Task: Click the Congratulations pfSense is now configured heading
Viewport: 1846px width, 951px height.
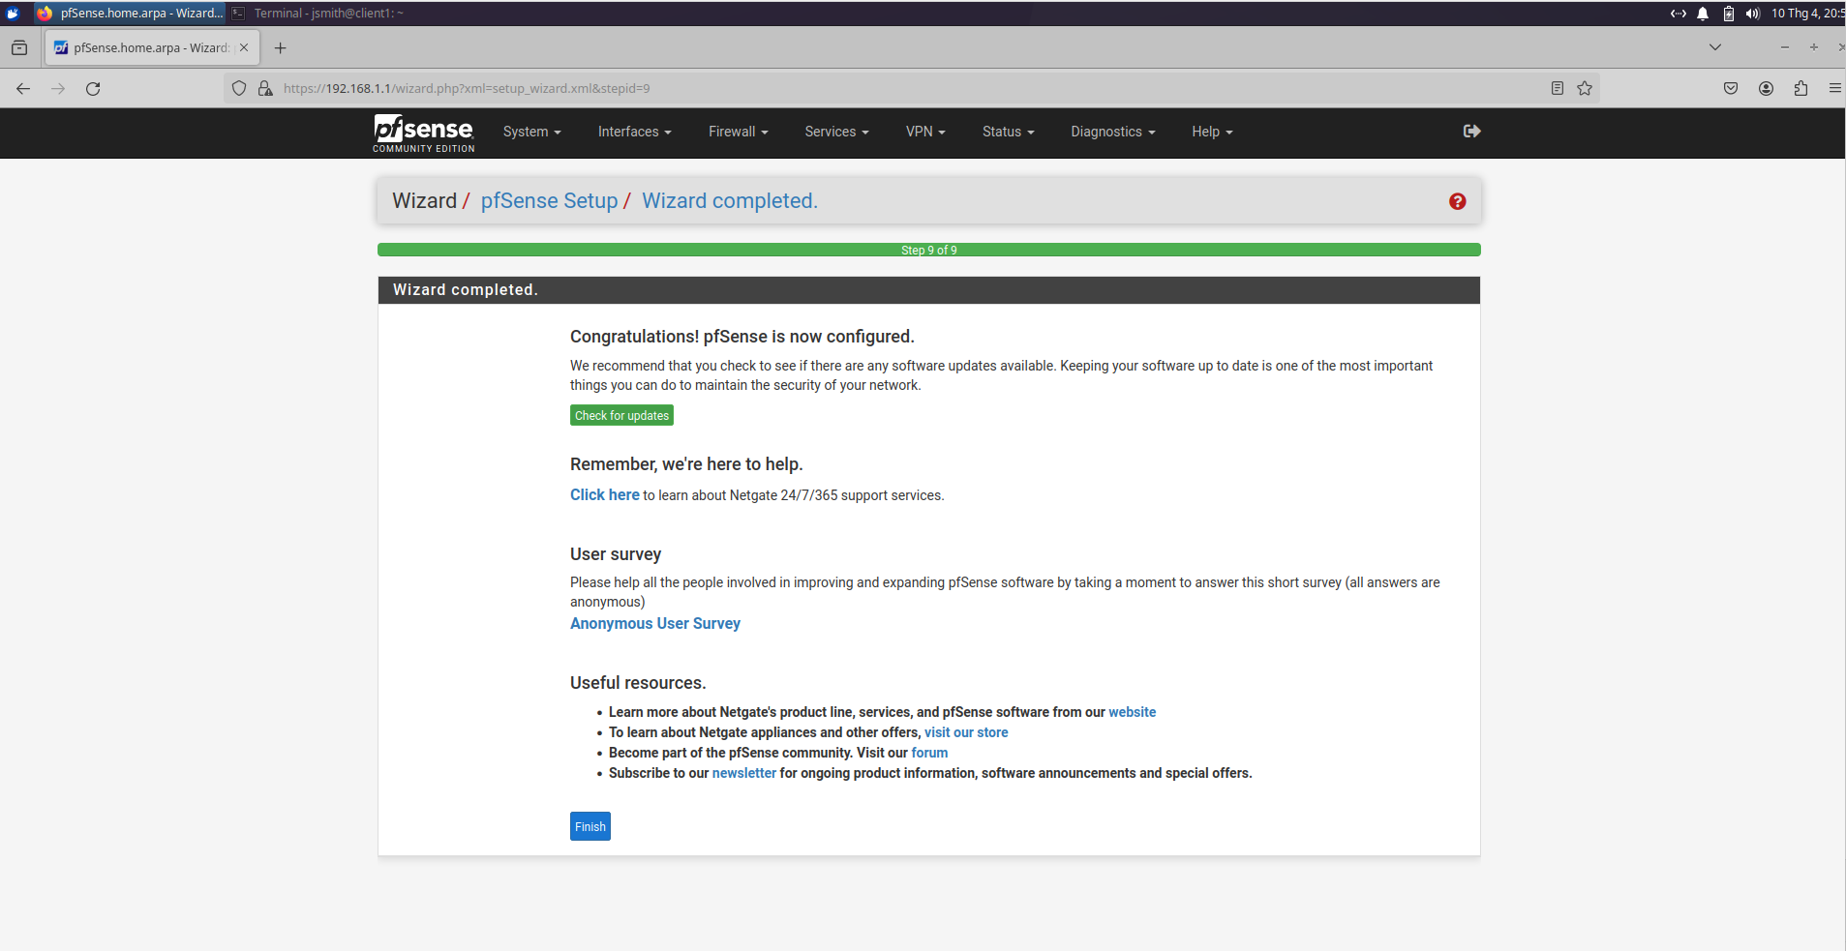Action: click(x=741, y=336)
